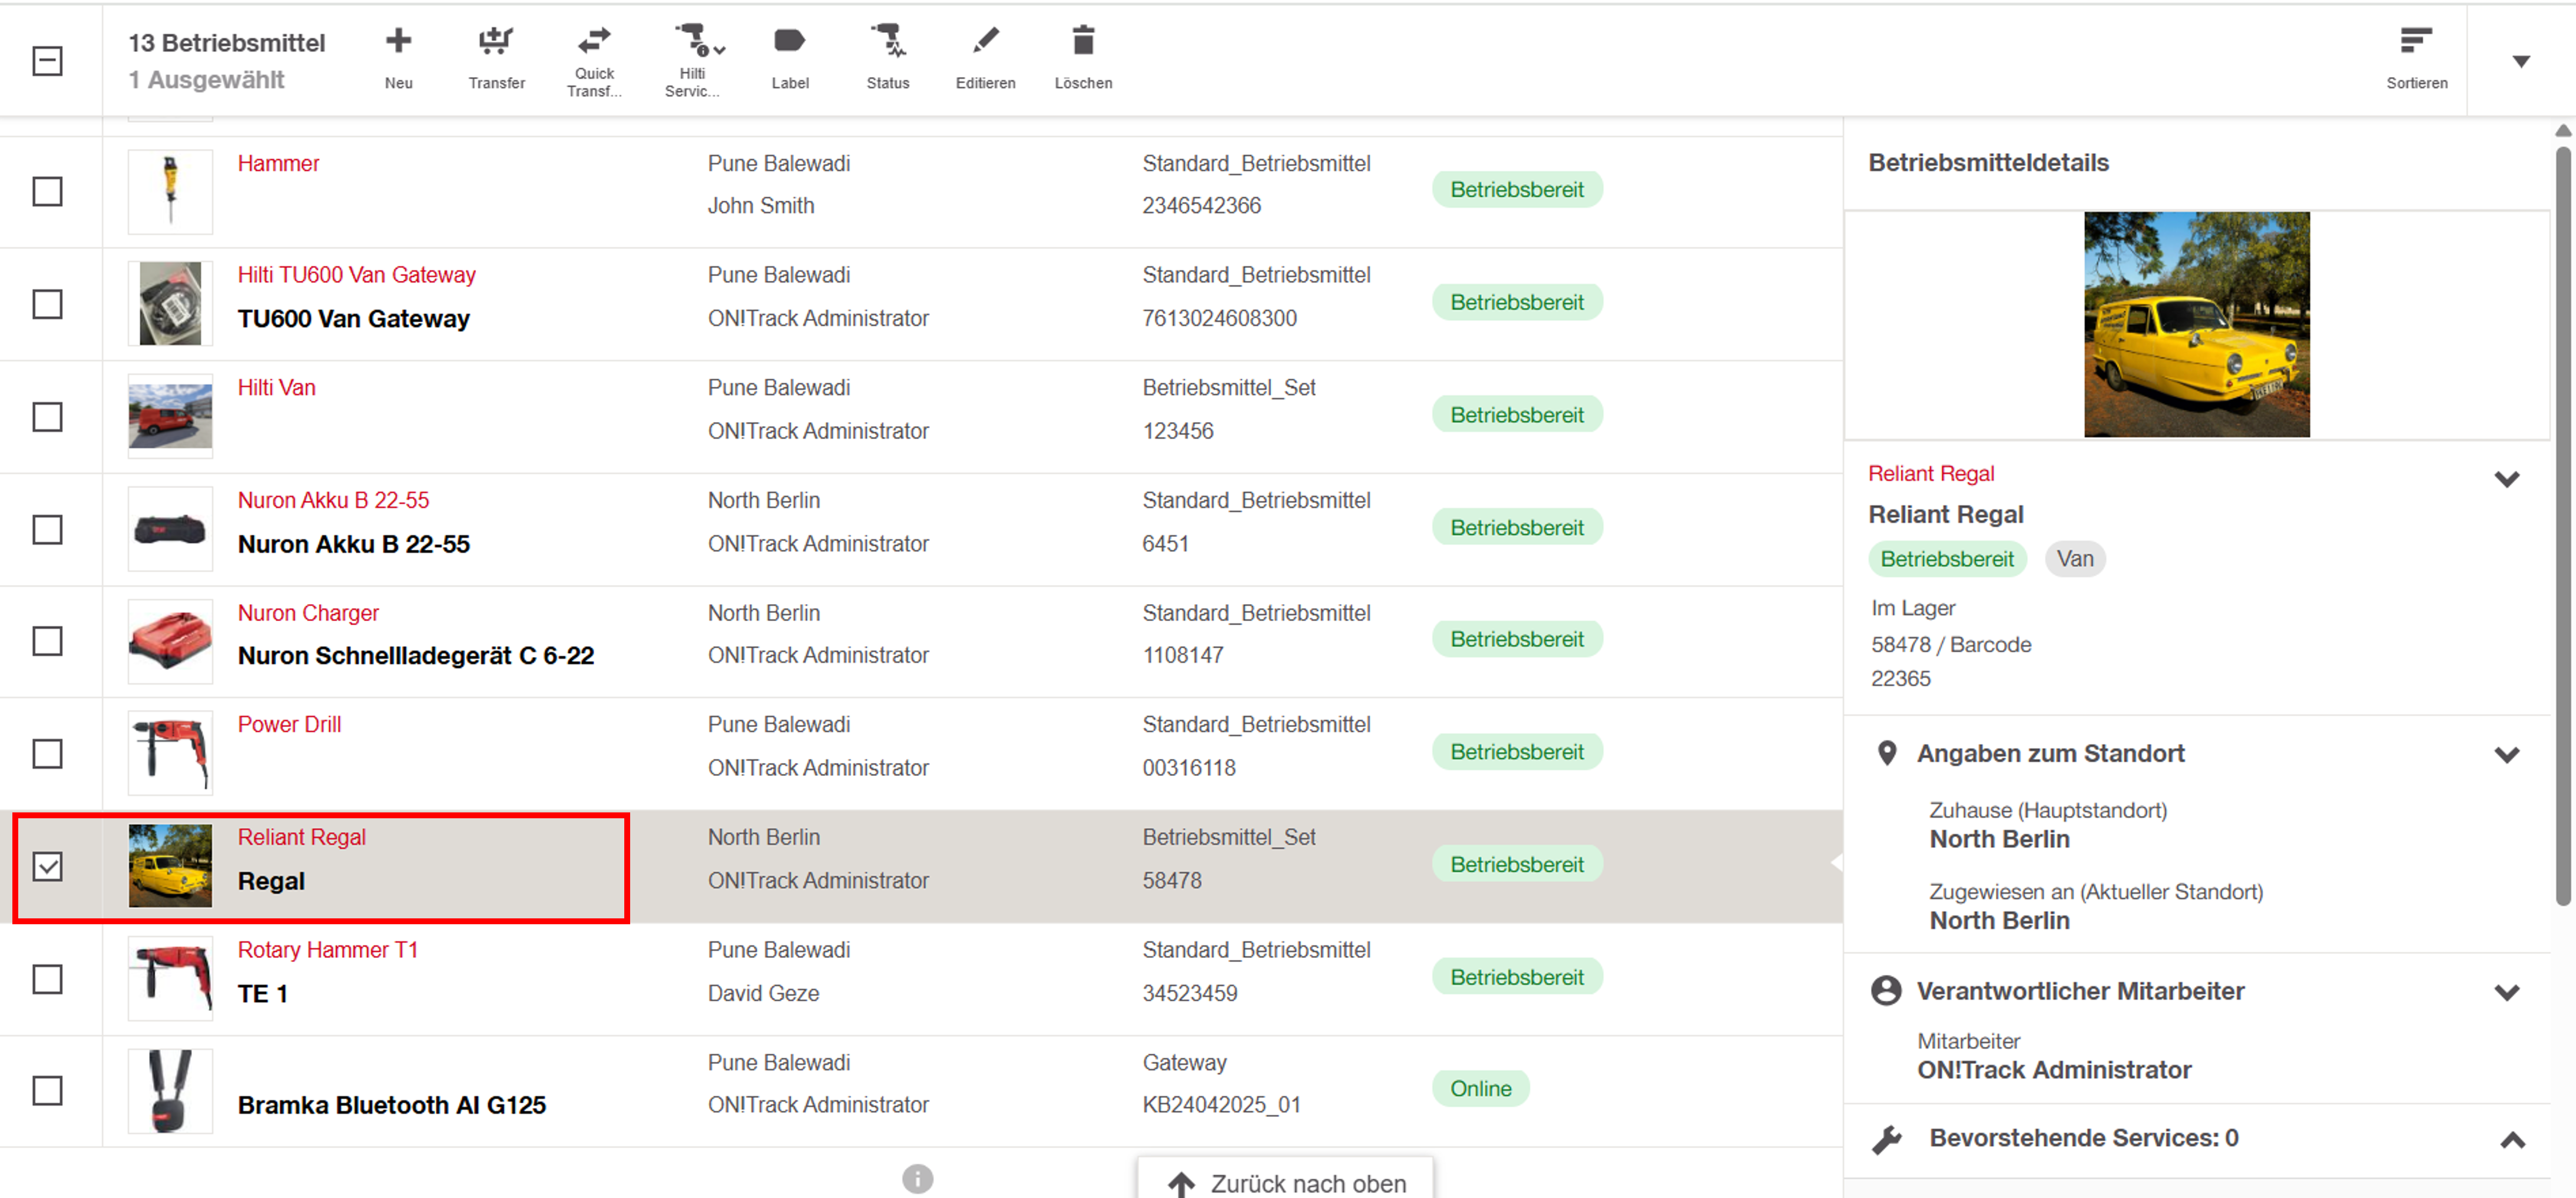Open the Nuron Charger name link

[x=308, y=613]
